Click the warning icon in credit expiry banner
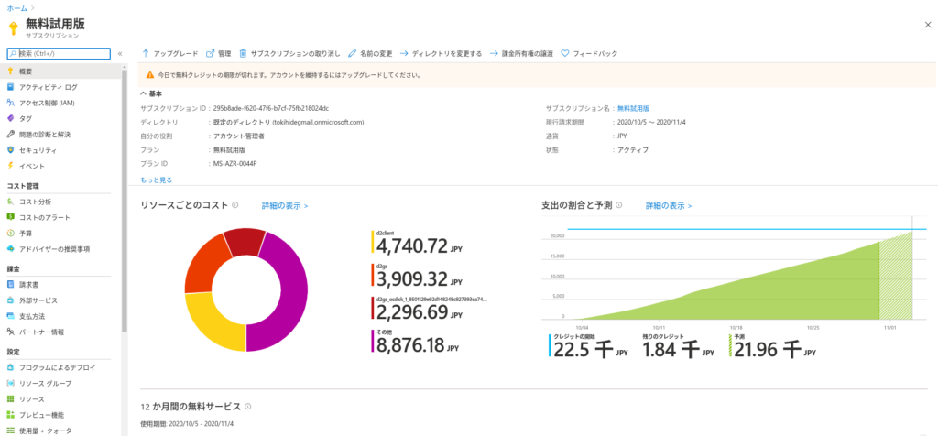The width and height of the screenshot is (938, 436). coord(150,75)
